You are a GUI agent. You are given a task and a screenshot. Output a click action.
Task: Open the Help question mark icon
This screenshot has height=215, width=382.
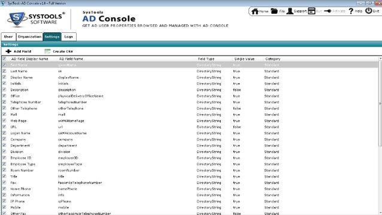coord(351,11)
